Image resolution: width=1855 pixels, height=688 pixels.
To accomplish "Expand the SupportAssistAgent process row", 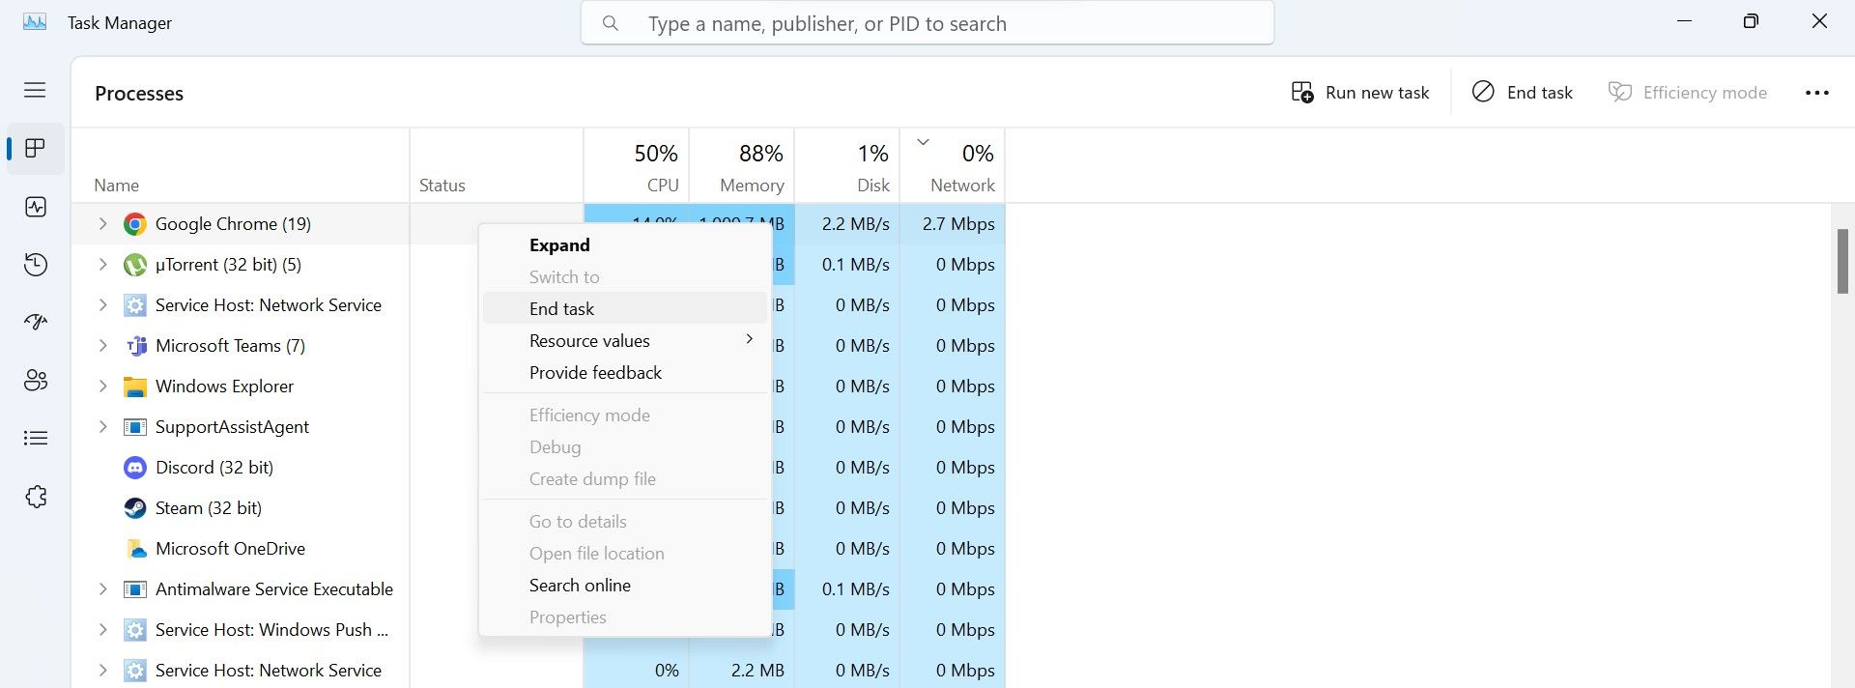I will click(x=102, y=427).
